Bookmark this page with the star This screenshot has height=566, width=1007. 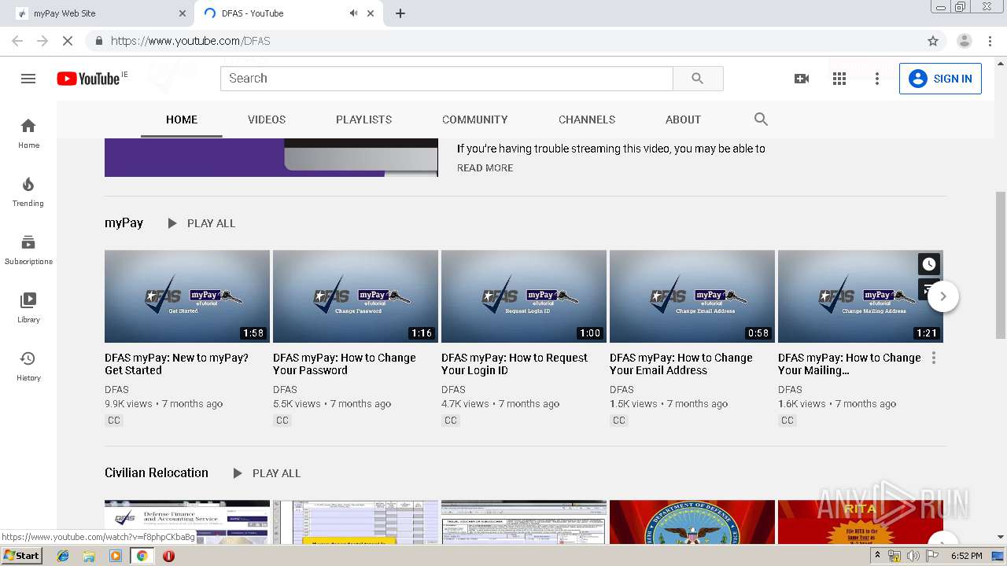click(x=933, y=41)
